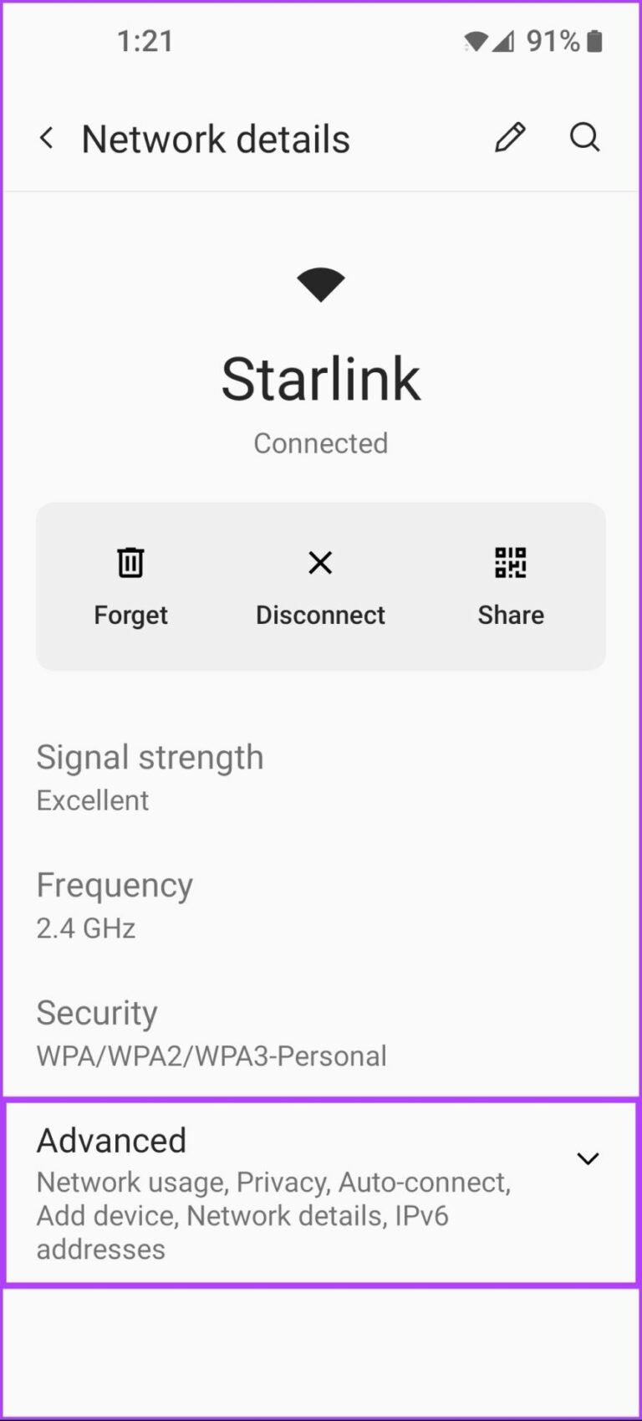The height and width of the screenshot is (1421, 642).
Task: Tap the trash can Forget icon
Action: [x=130, y=562]
